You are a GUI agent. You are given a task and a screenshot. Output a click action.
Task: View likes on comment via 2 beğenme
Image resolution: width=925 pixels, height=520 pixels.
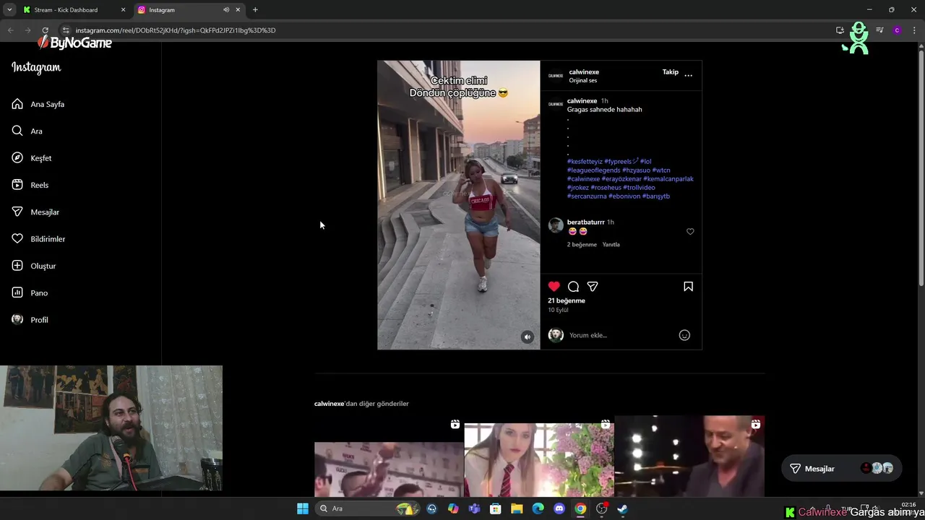coord(582,245)
